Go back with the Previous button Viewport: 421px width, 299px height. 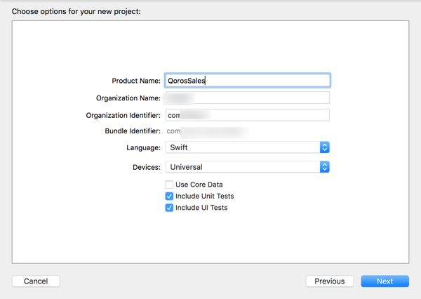329,281
